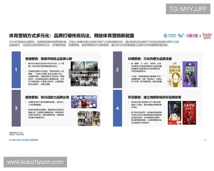This screenshot has width=214, height=171.
Task: Click copyright text © 2006-2024 秒针系统 版权所有
Action: 24,140
